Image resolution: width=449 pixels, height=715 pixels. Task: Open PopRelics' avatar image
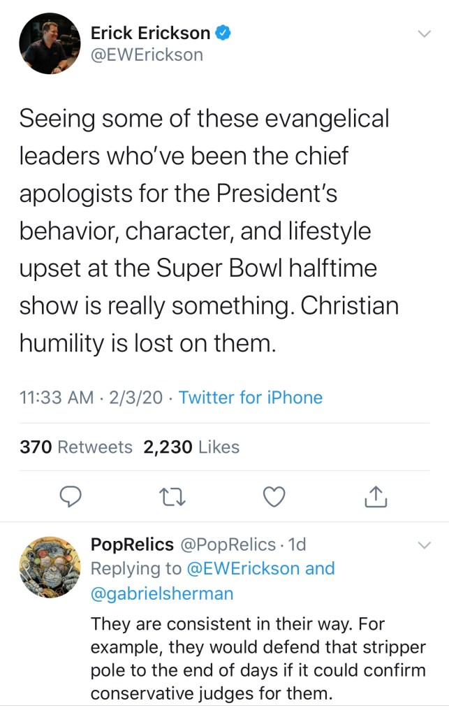[49, 567]
